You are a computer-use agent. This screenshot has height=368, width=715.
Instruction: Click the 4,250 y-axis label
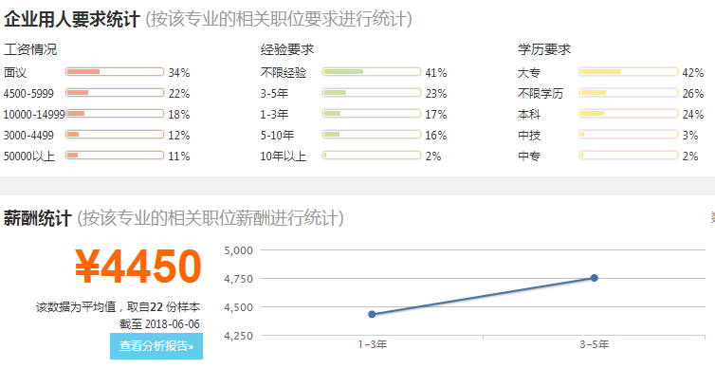238,336
